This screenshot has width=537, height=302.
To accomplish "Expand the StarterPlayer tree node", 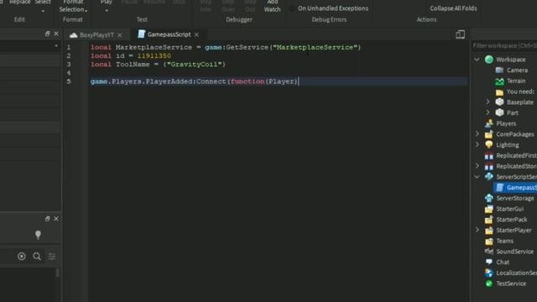I will point(477,230).
